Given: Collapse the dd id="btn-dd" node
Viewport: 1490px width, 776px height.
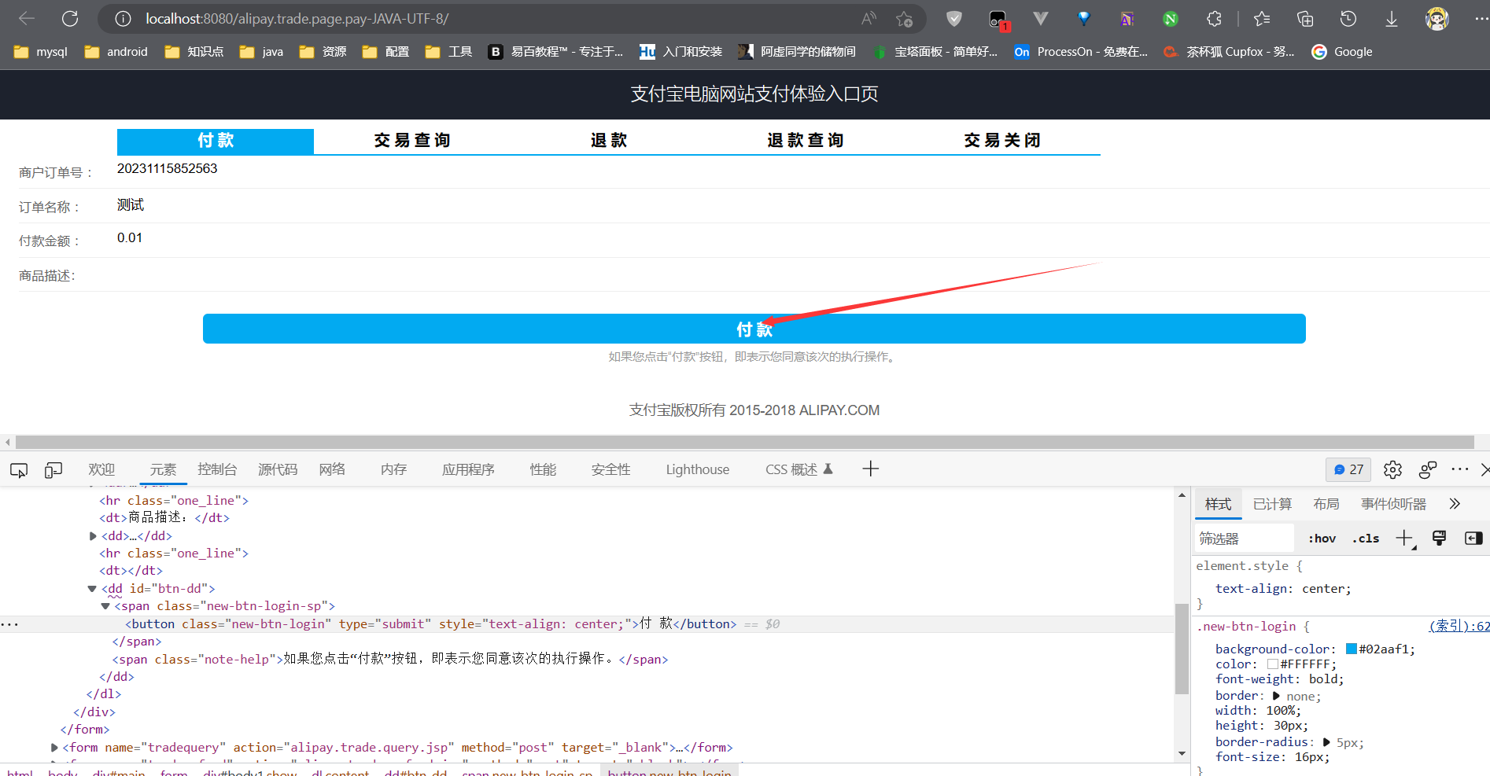Looking at the screenshot, I should (92, 589).
